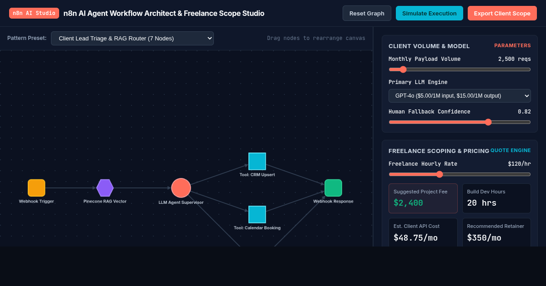The height and width of the screenshot is (286, 546).
Task: Click the FREELANCE SCOPING & PRICING heading
Action: pos(439,151)
